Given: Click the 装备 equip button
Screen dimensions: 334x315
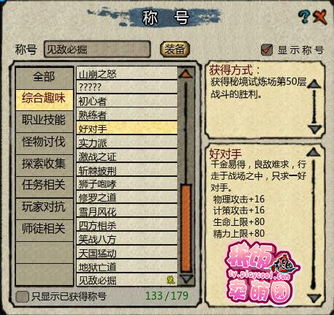Looking at the screenshot, I should coord(174,50).
